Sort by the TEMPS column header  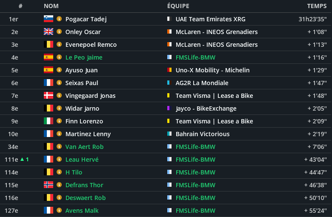pyautogui.click(x=317, y=6)
